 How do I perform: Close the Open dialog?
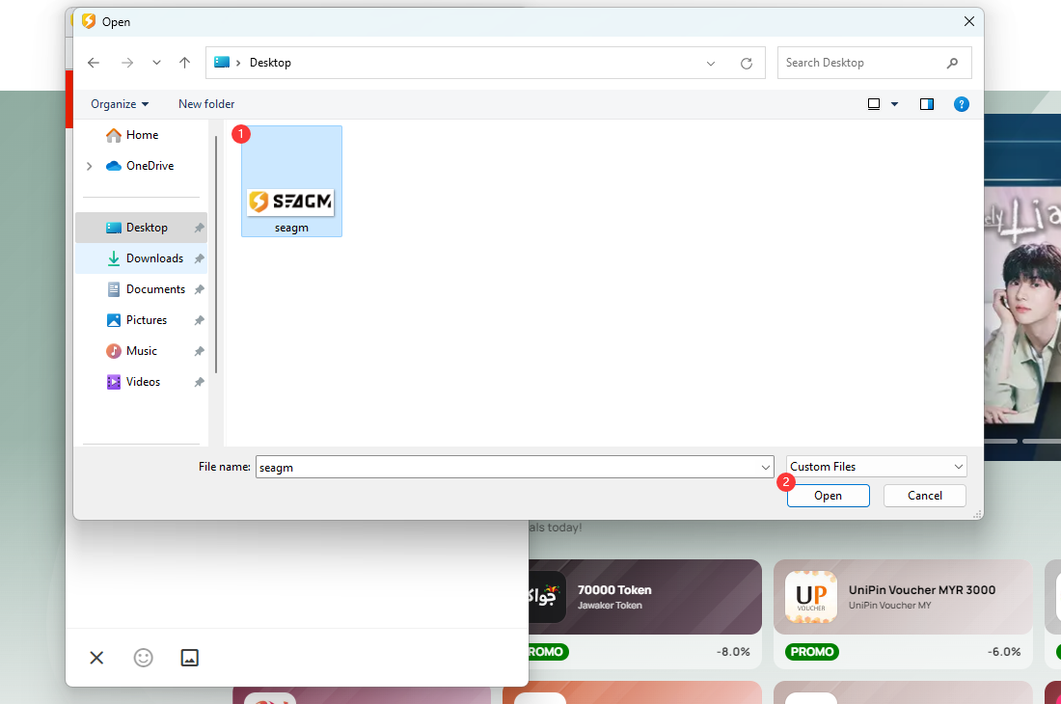coord(969,21)
